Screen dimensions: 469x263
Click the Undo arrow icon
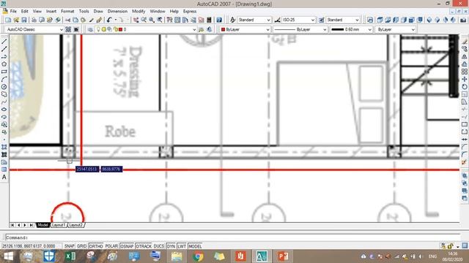(x=109, y=20)
